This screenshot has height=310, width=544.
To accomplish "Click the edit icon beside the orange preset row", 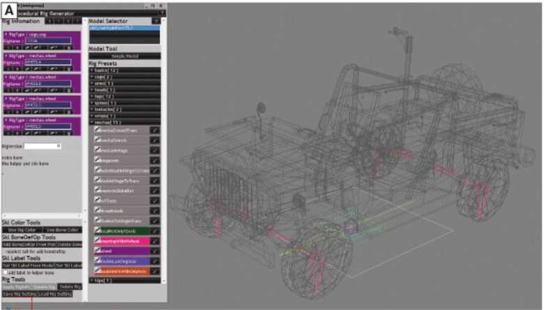I will pyautogui.click(x=155, y=271).
